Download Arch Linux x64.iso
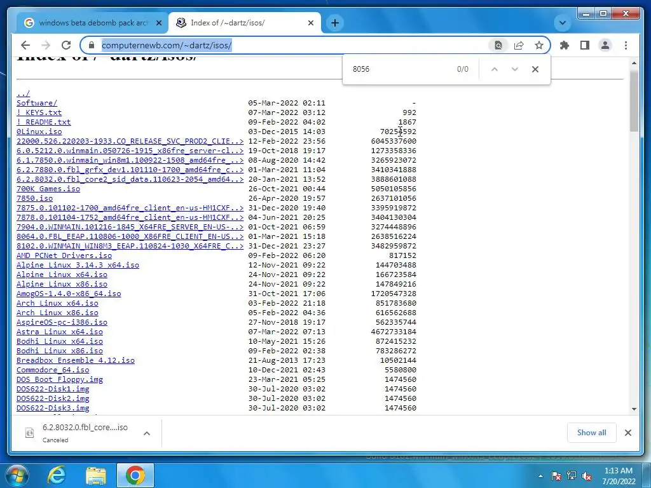The height and width of the screenshot is (488, 651). (x=57, y=303)
